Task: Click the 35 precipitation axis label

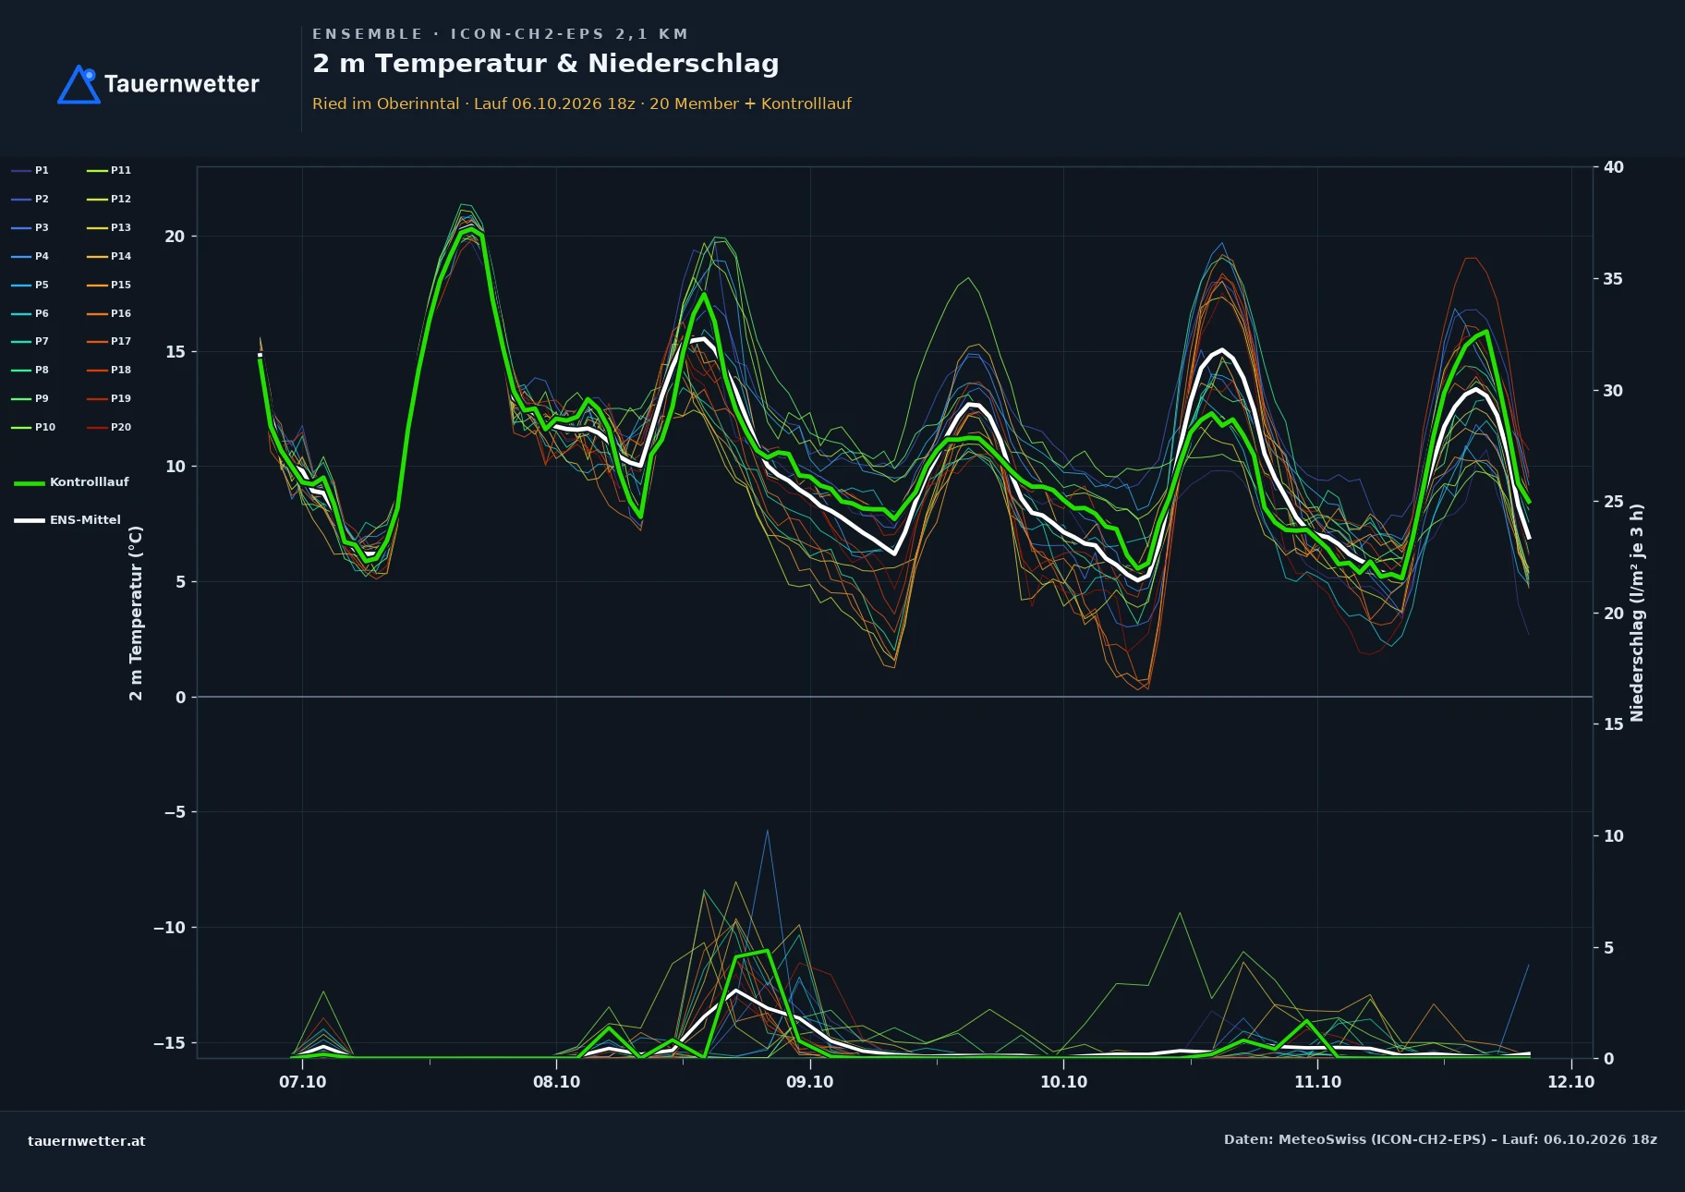Action: [1613, 279]
